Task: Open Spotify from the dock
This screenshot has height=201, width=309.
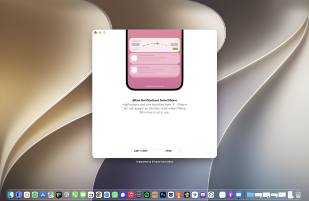Action: [147, 195]
